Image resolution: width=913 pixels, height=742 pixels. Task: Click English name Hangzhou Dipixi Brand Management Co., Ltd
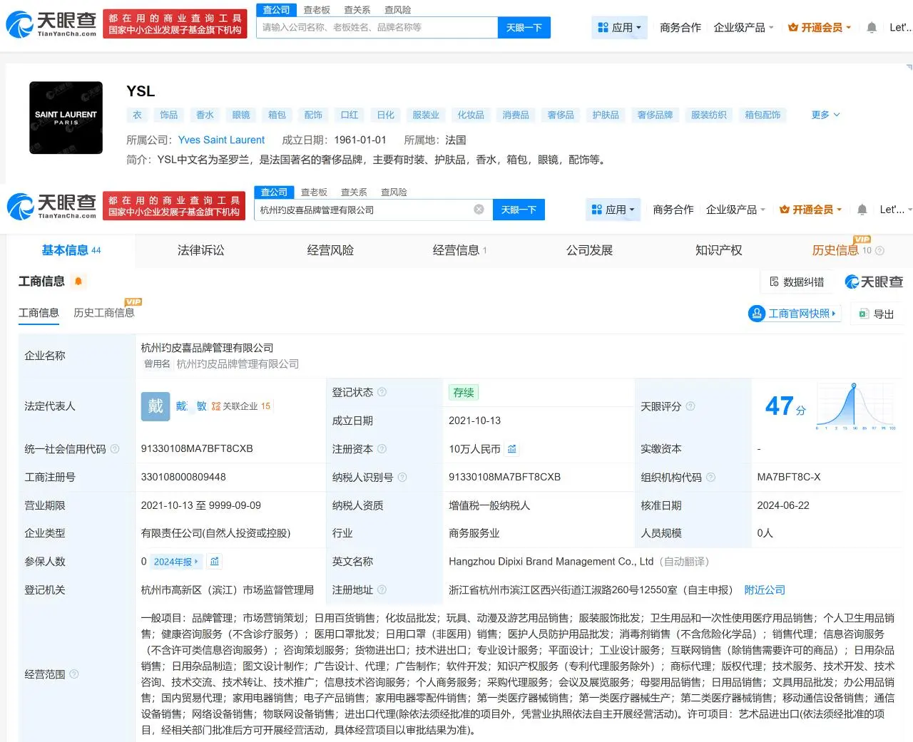[x=551, y=562]
